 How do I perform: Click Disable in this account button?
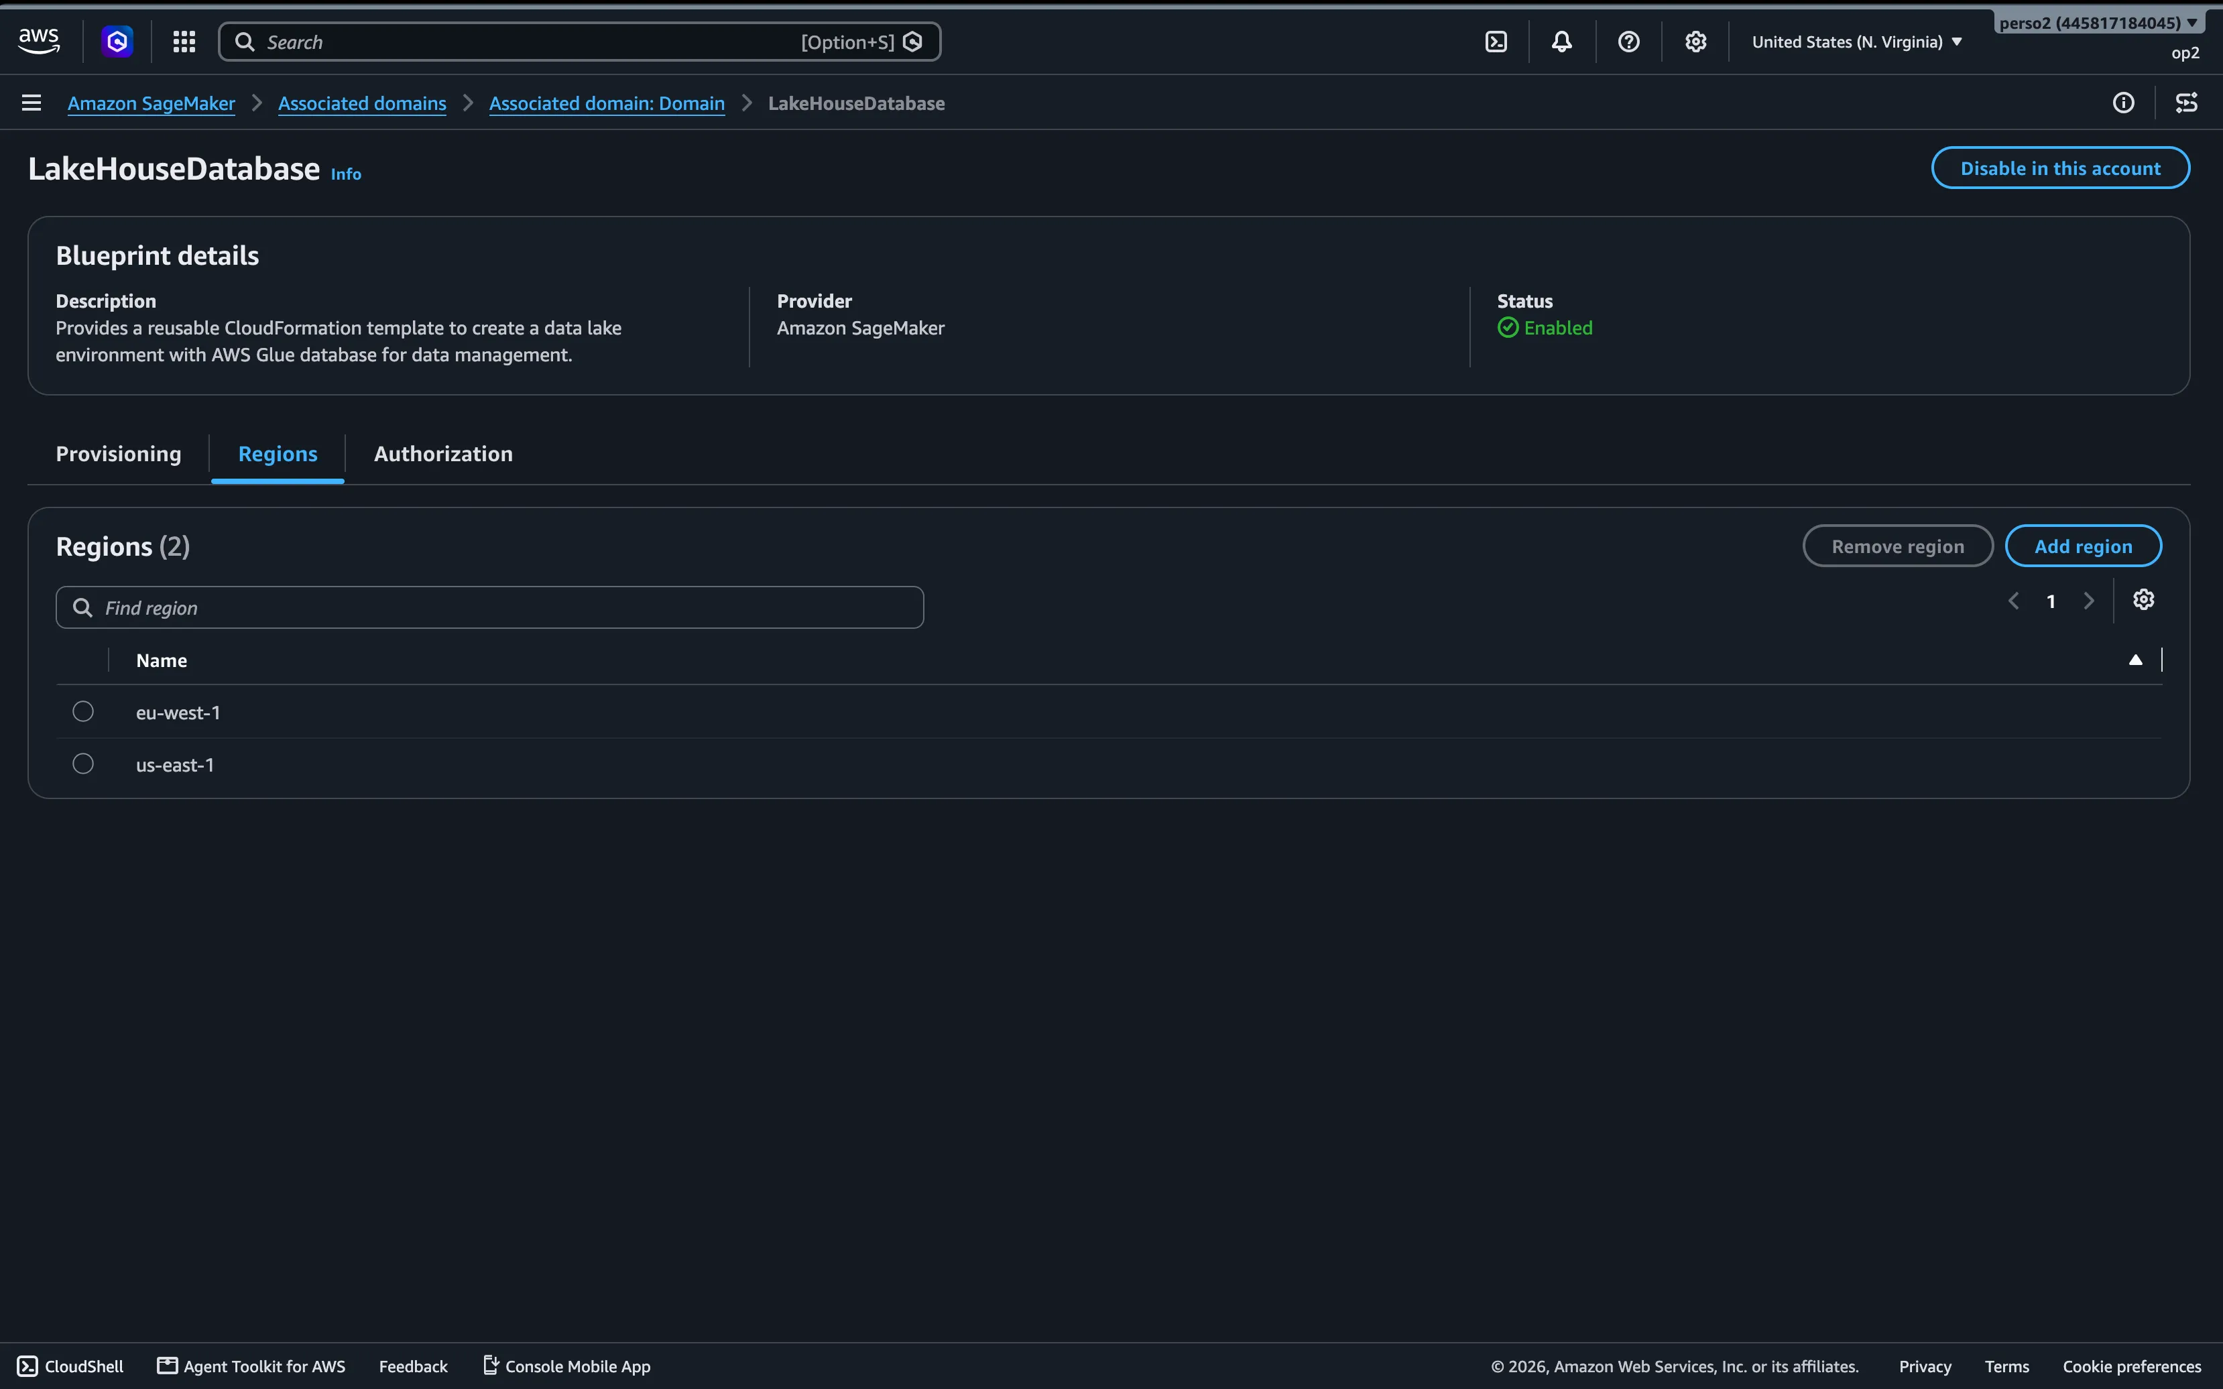click(2060, 168)
